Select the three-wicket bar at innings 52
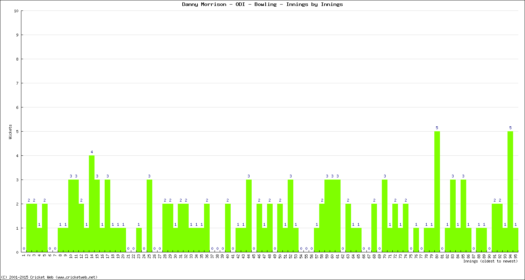This screenshot has height=280, width=525. (x=290, y=216)
